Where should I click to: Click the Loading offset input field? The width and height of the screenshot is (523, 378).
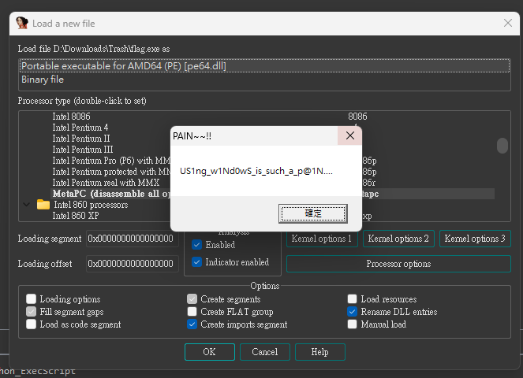pos(132,264)
